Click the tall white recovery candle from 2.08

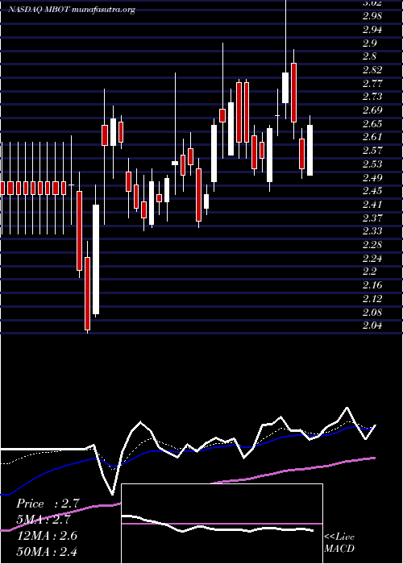click(x=96, y=259)
